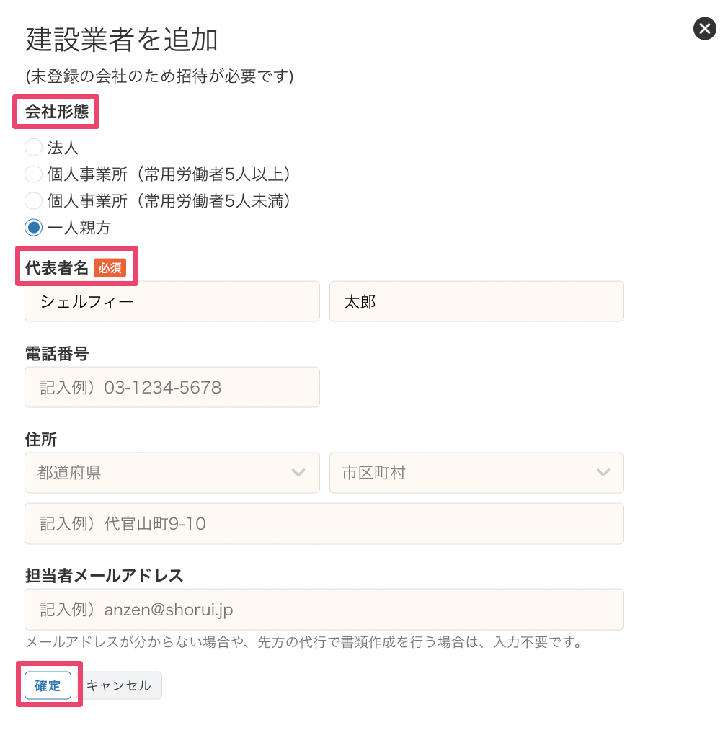728x738 pixels.
Task: Click the 会社形態 section label
Action: coord(56,112)
